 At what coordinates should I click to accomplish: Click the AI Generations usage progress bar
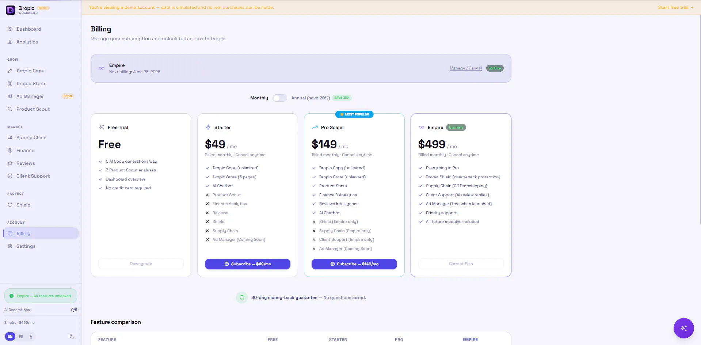[x=41, y=315]
